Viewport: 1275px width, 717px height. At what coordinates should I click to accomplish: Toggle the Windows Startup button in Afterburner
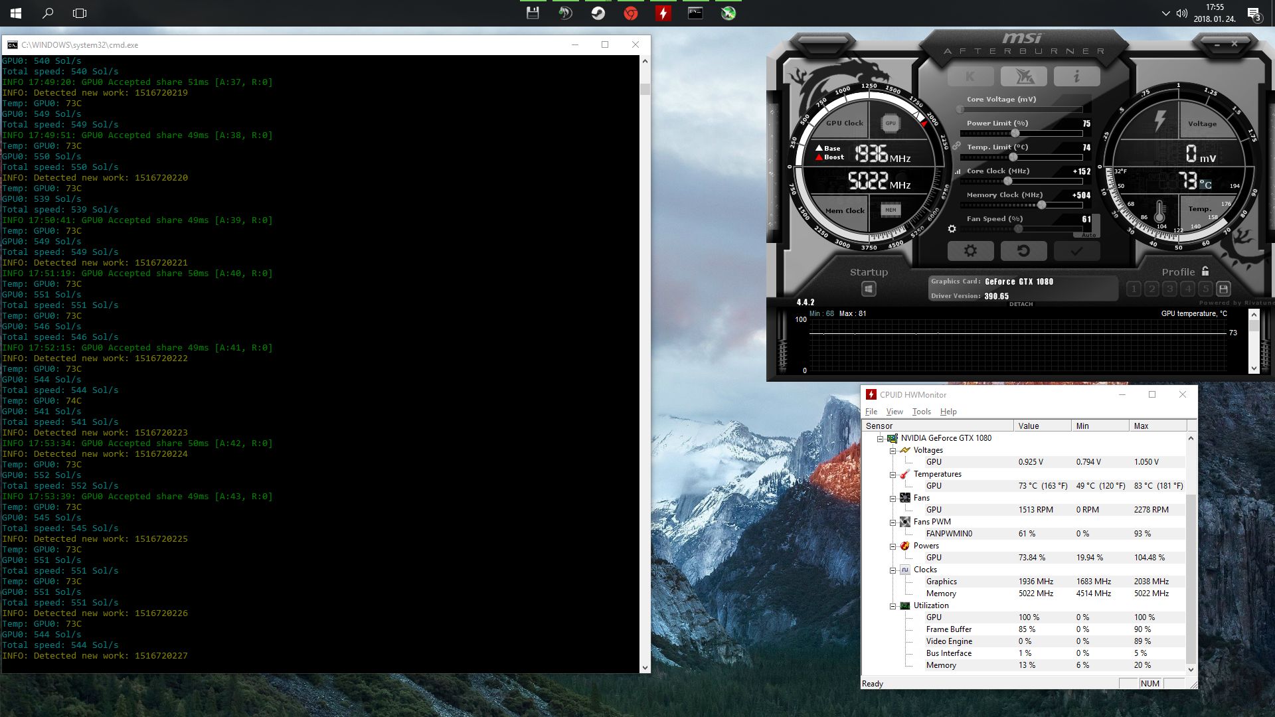click(869, 289)
